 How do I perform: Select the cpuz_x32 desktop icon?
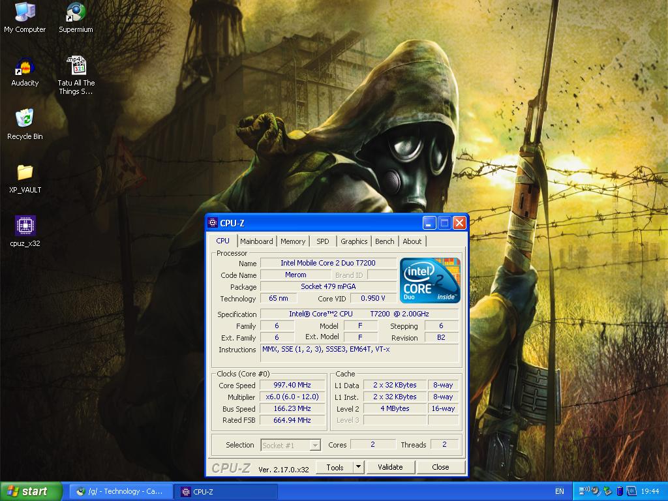click(25, 232)
